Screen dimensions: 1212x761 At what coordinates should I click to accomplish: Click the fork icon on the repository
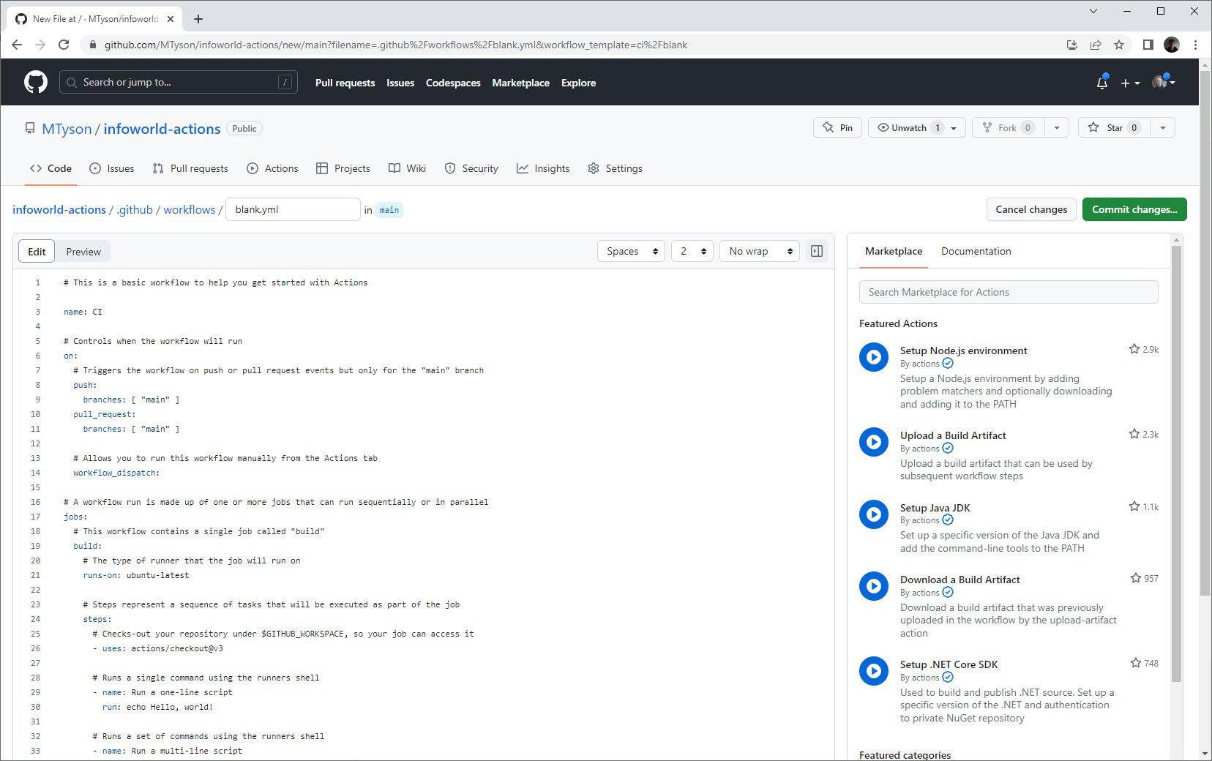(987, 127)
